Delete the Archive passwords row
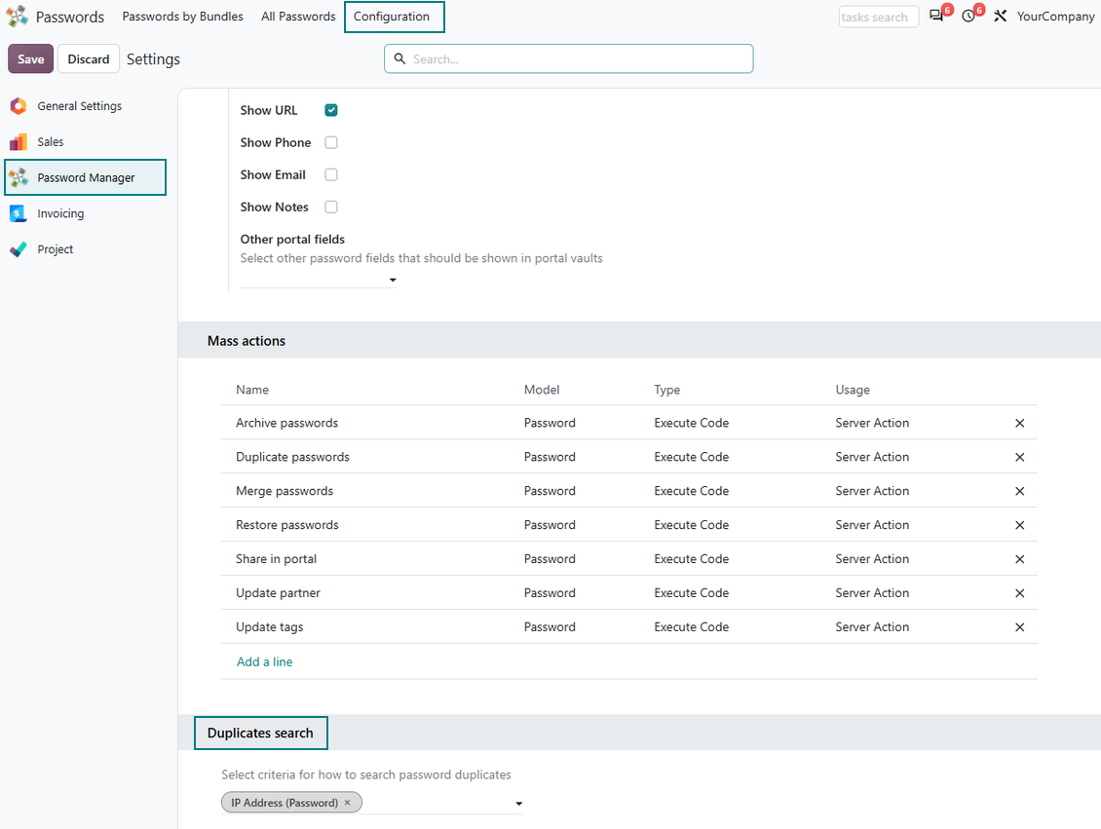 point(1019,424)
